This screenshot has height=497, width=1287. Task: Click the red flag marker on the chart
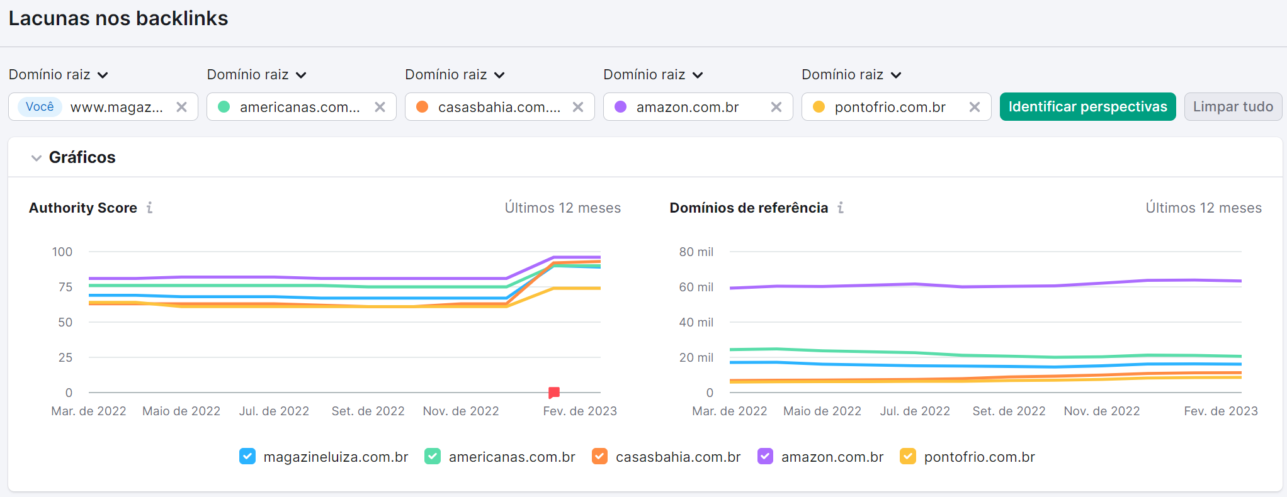coord(553,393)
